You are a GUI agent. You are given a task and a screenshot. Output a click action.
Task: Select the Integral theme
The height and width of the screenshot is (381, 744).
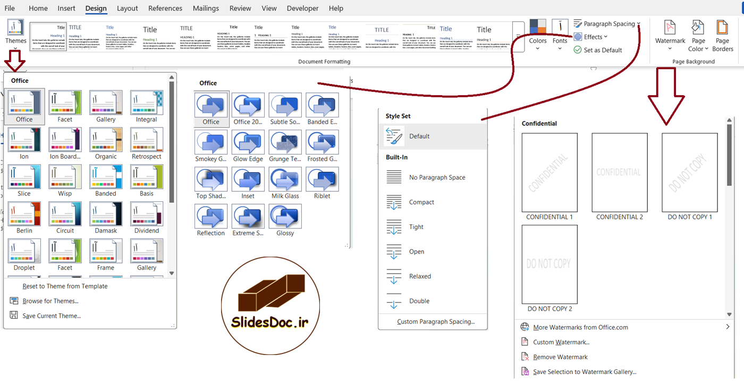[147, 107]
